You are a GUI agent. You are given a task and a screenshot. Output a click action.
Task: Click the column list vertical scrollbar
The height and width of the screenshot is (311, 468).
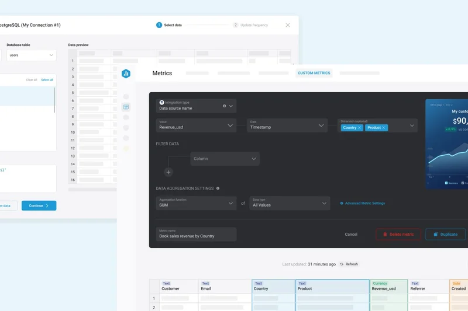click(54, 100)
